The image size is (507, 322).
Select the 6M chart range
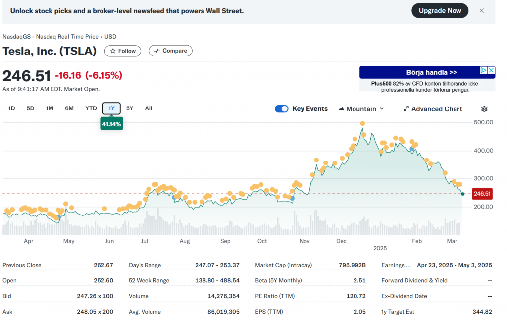(x=69, y=108)
